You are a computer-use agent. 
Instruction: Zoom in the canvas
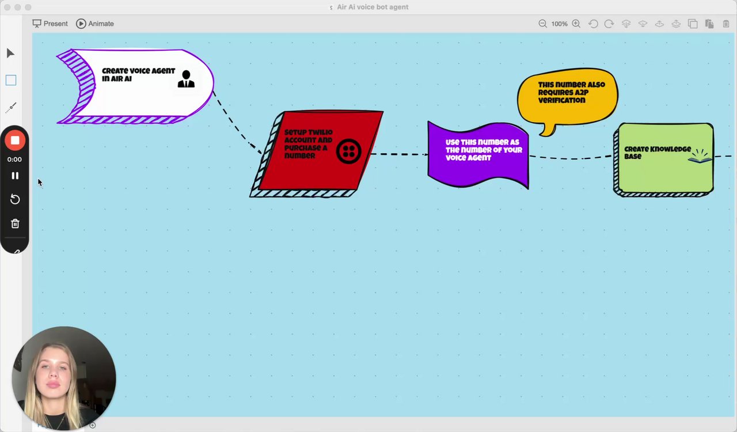point(576,24)
